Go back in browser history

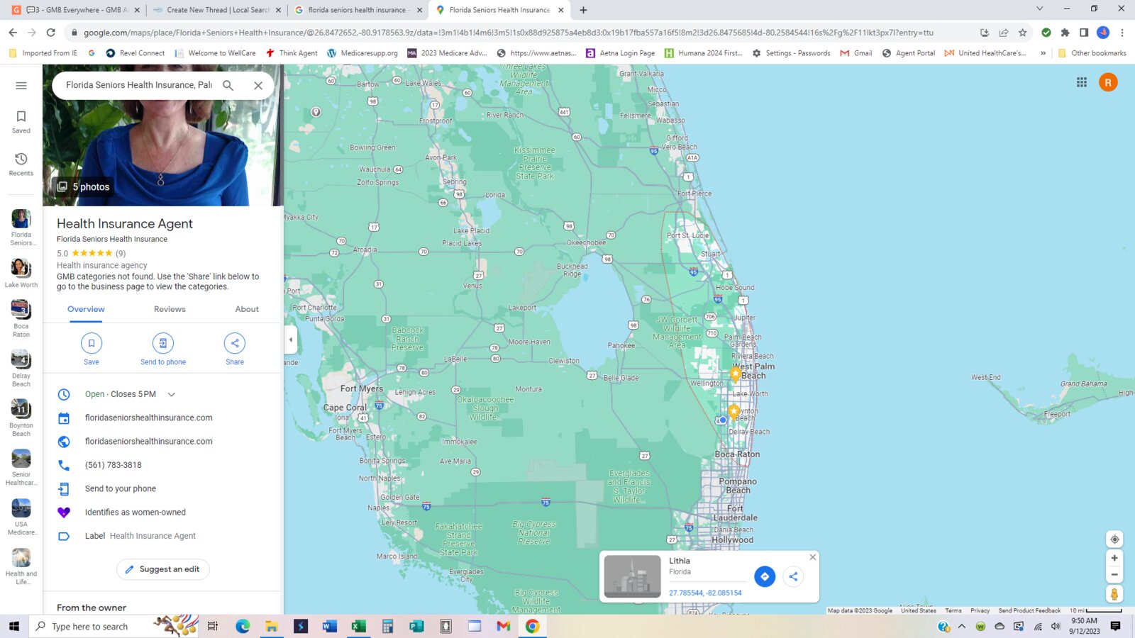pos(13,33)
